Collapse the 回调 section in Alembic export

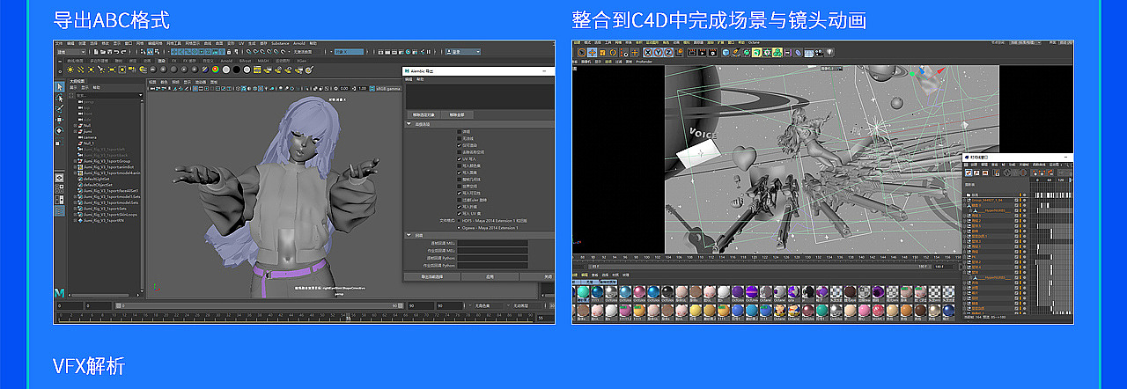pyautogui.click(x=409, y=236)
